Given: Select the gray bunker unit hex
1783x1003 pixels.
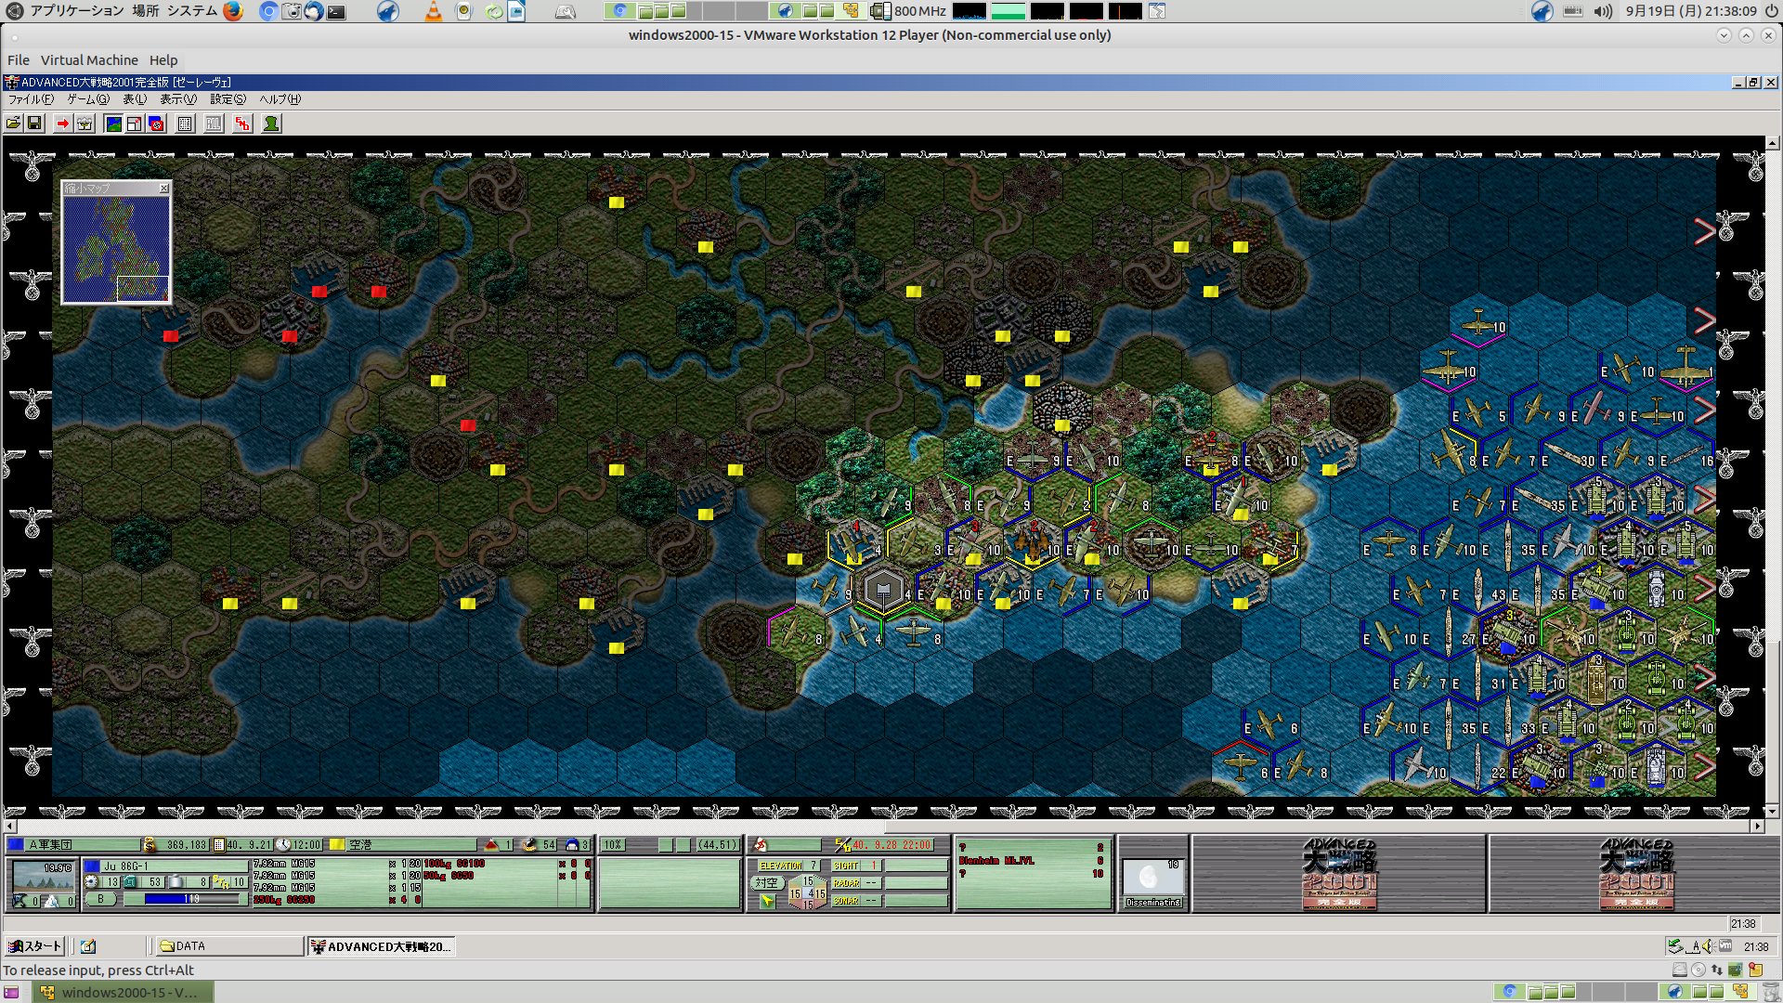Looking at the screenshot, I should [x=883, y=590].
